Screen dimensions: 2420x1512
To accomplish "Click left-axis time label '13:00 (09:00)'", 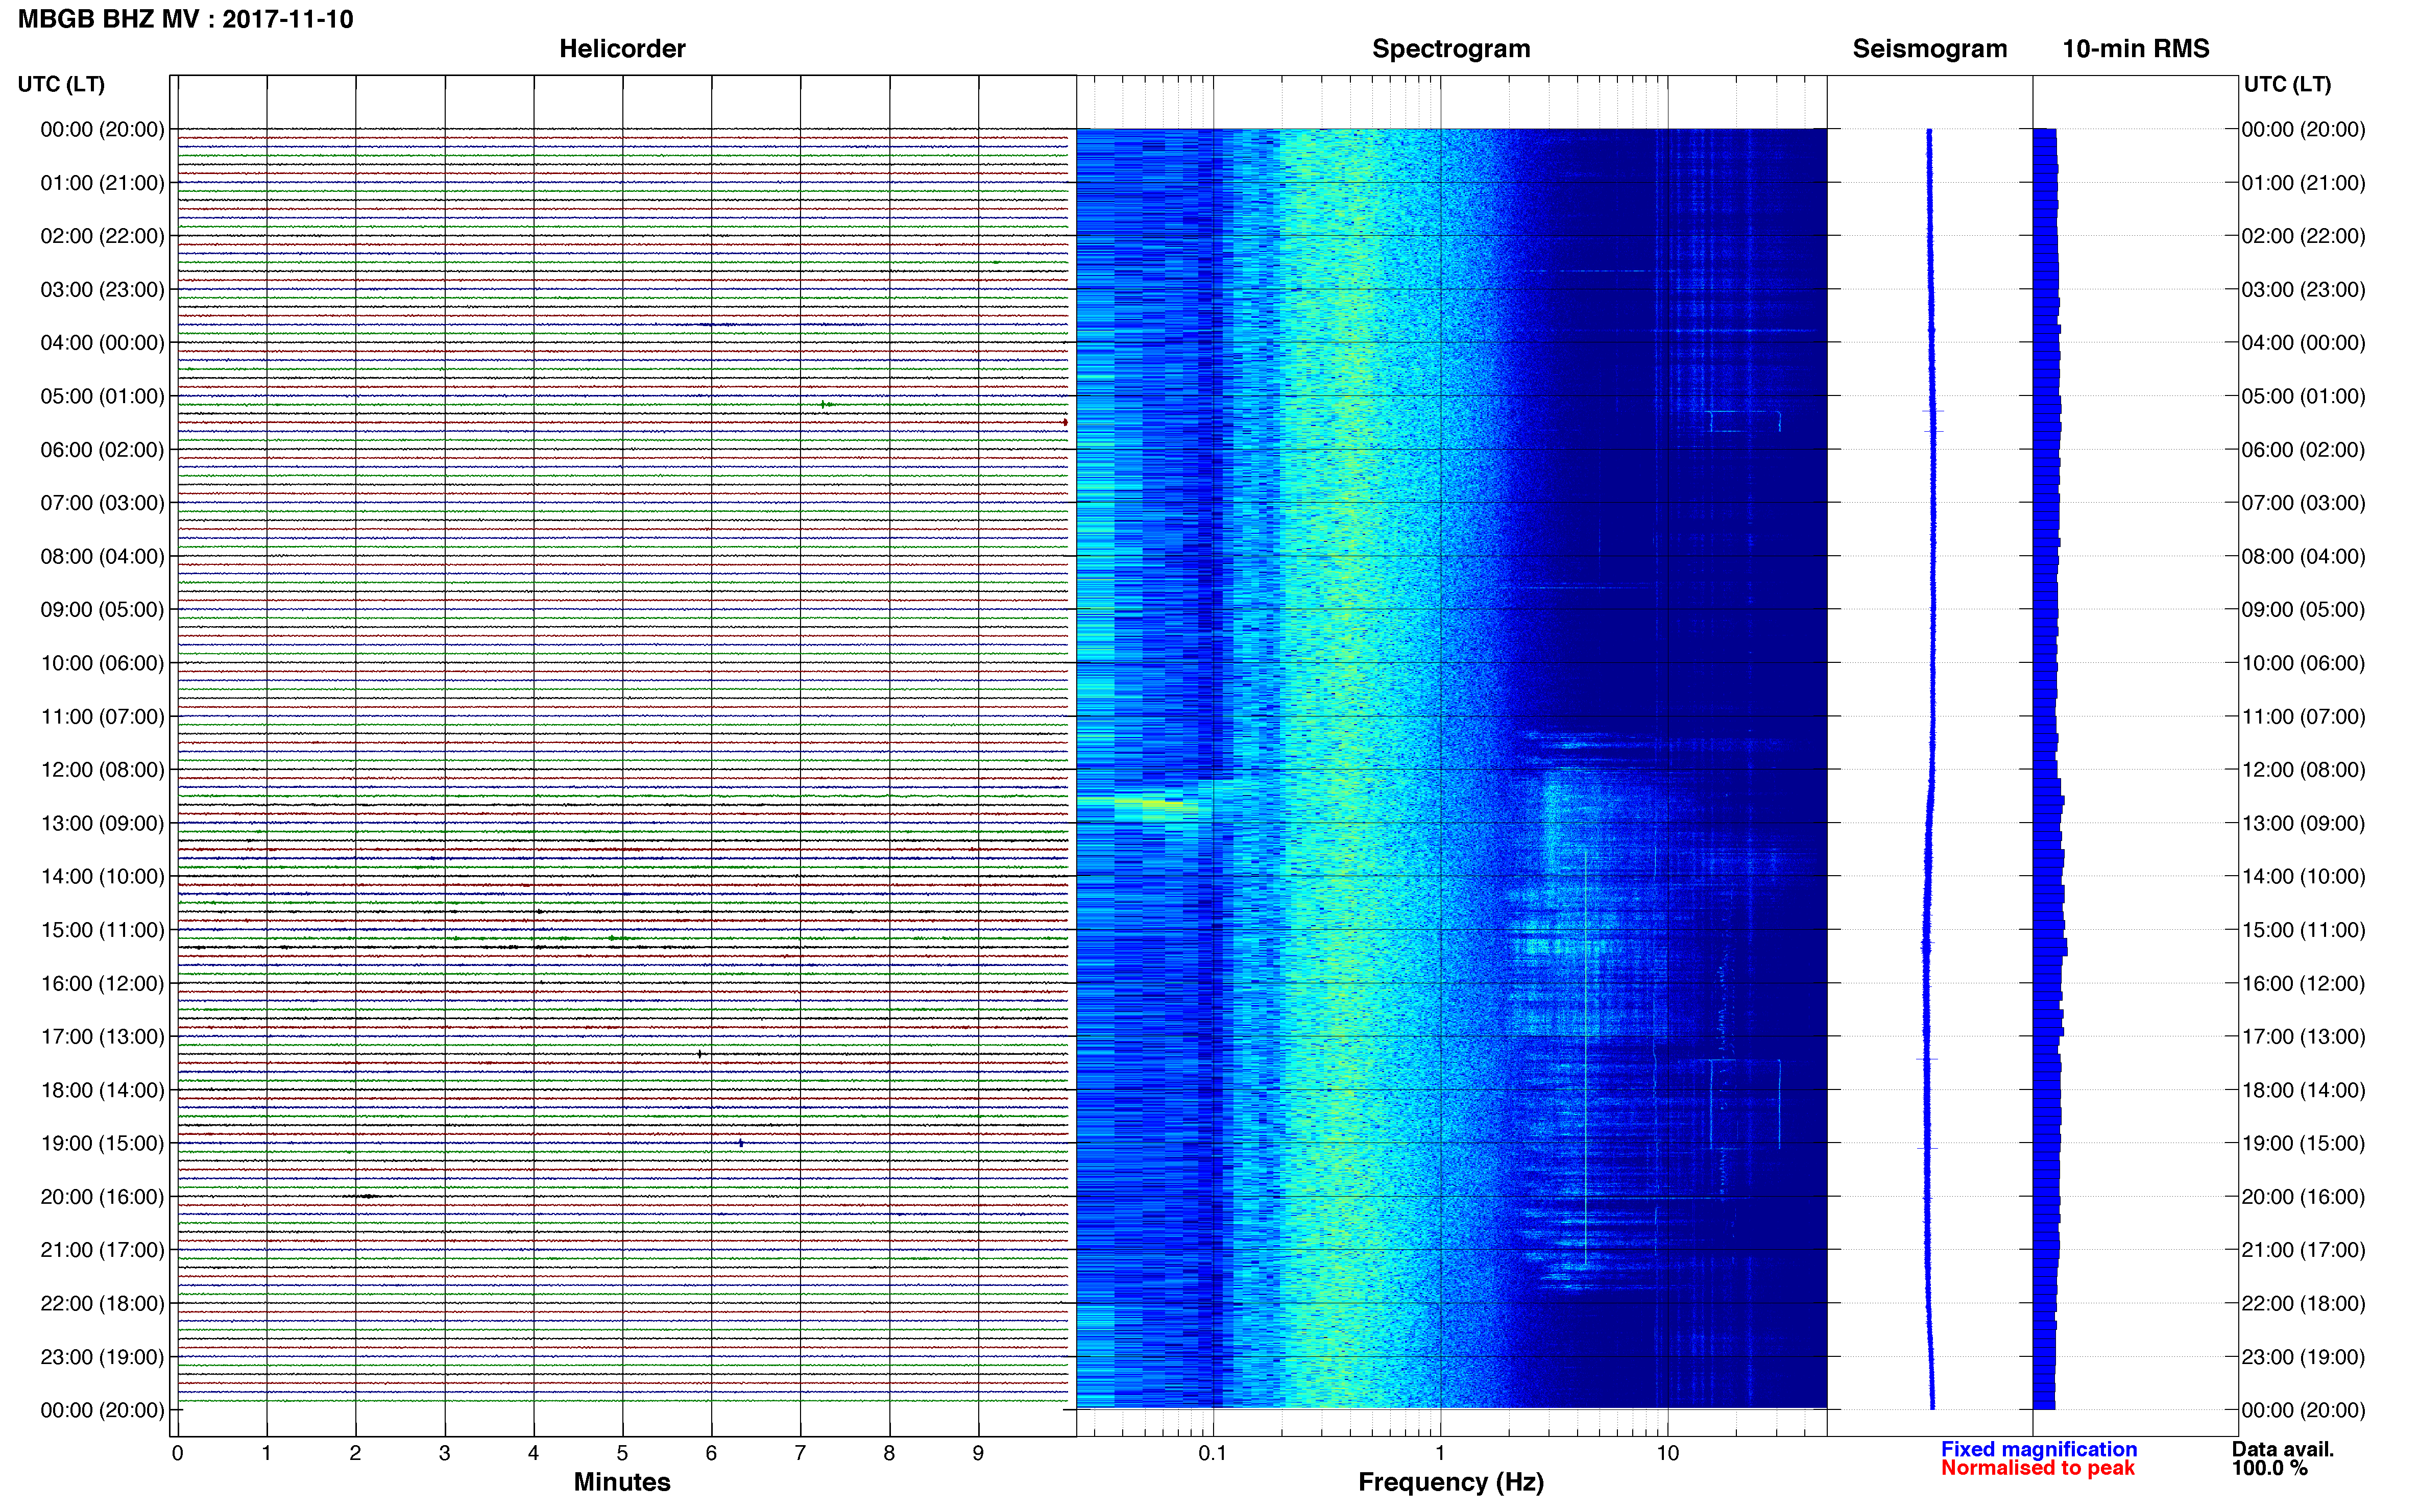I will (x=102, y=824).
